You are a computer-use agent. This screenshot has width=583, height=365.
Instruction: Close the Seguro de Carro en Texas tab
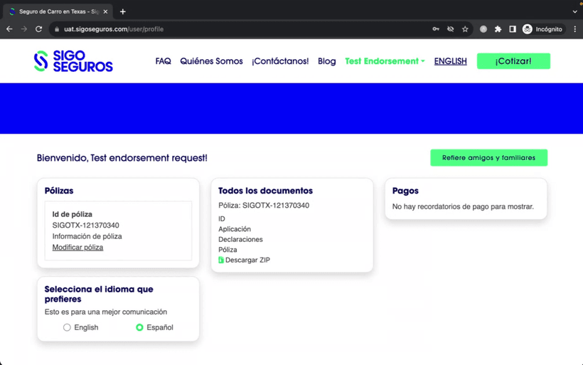pos(106,11)
